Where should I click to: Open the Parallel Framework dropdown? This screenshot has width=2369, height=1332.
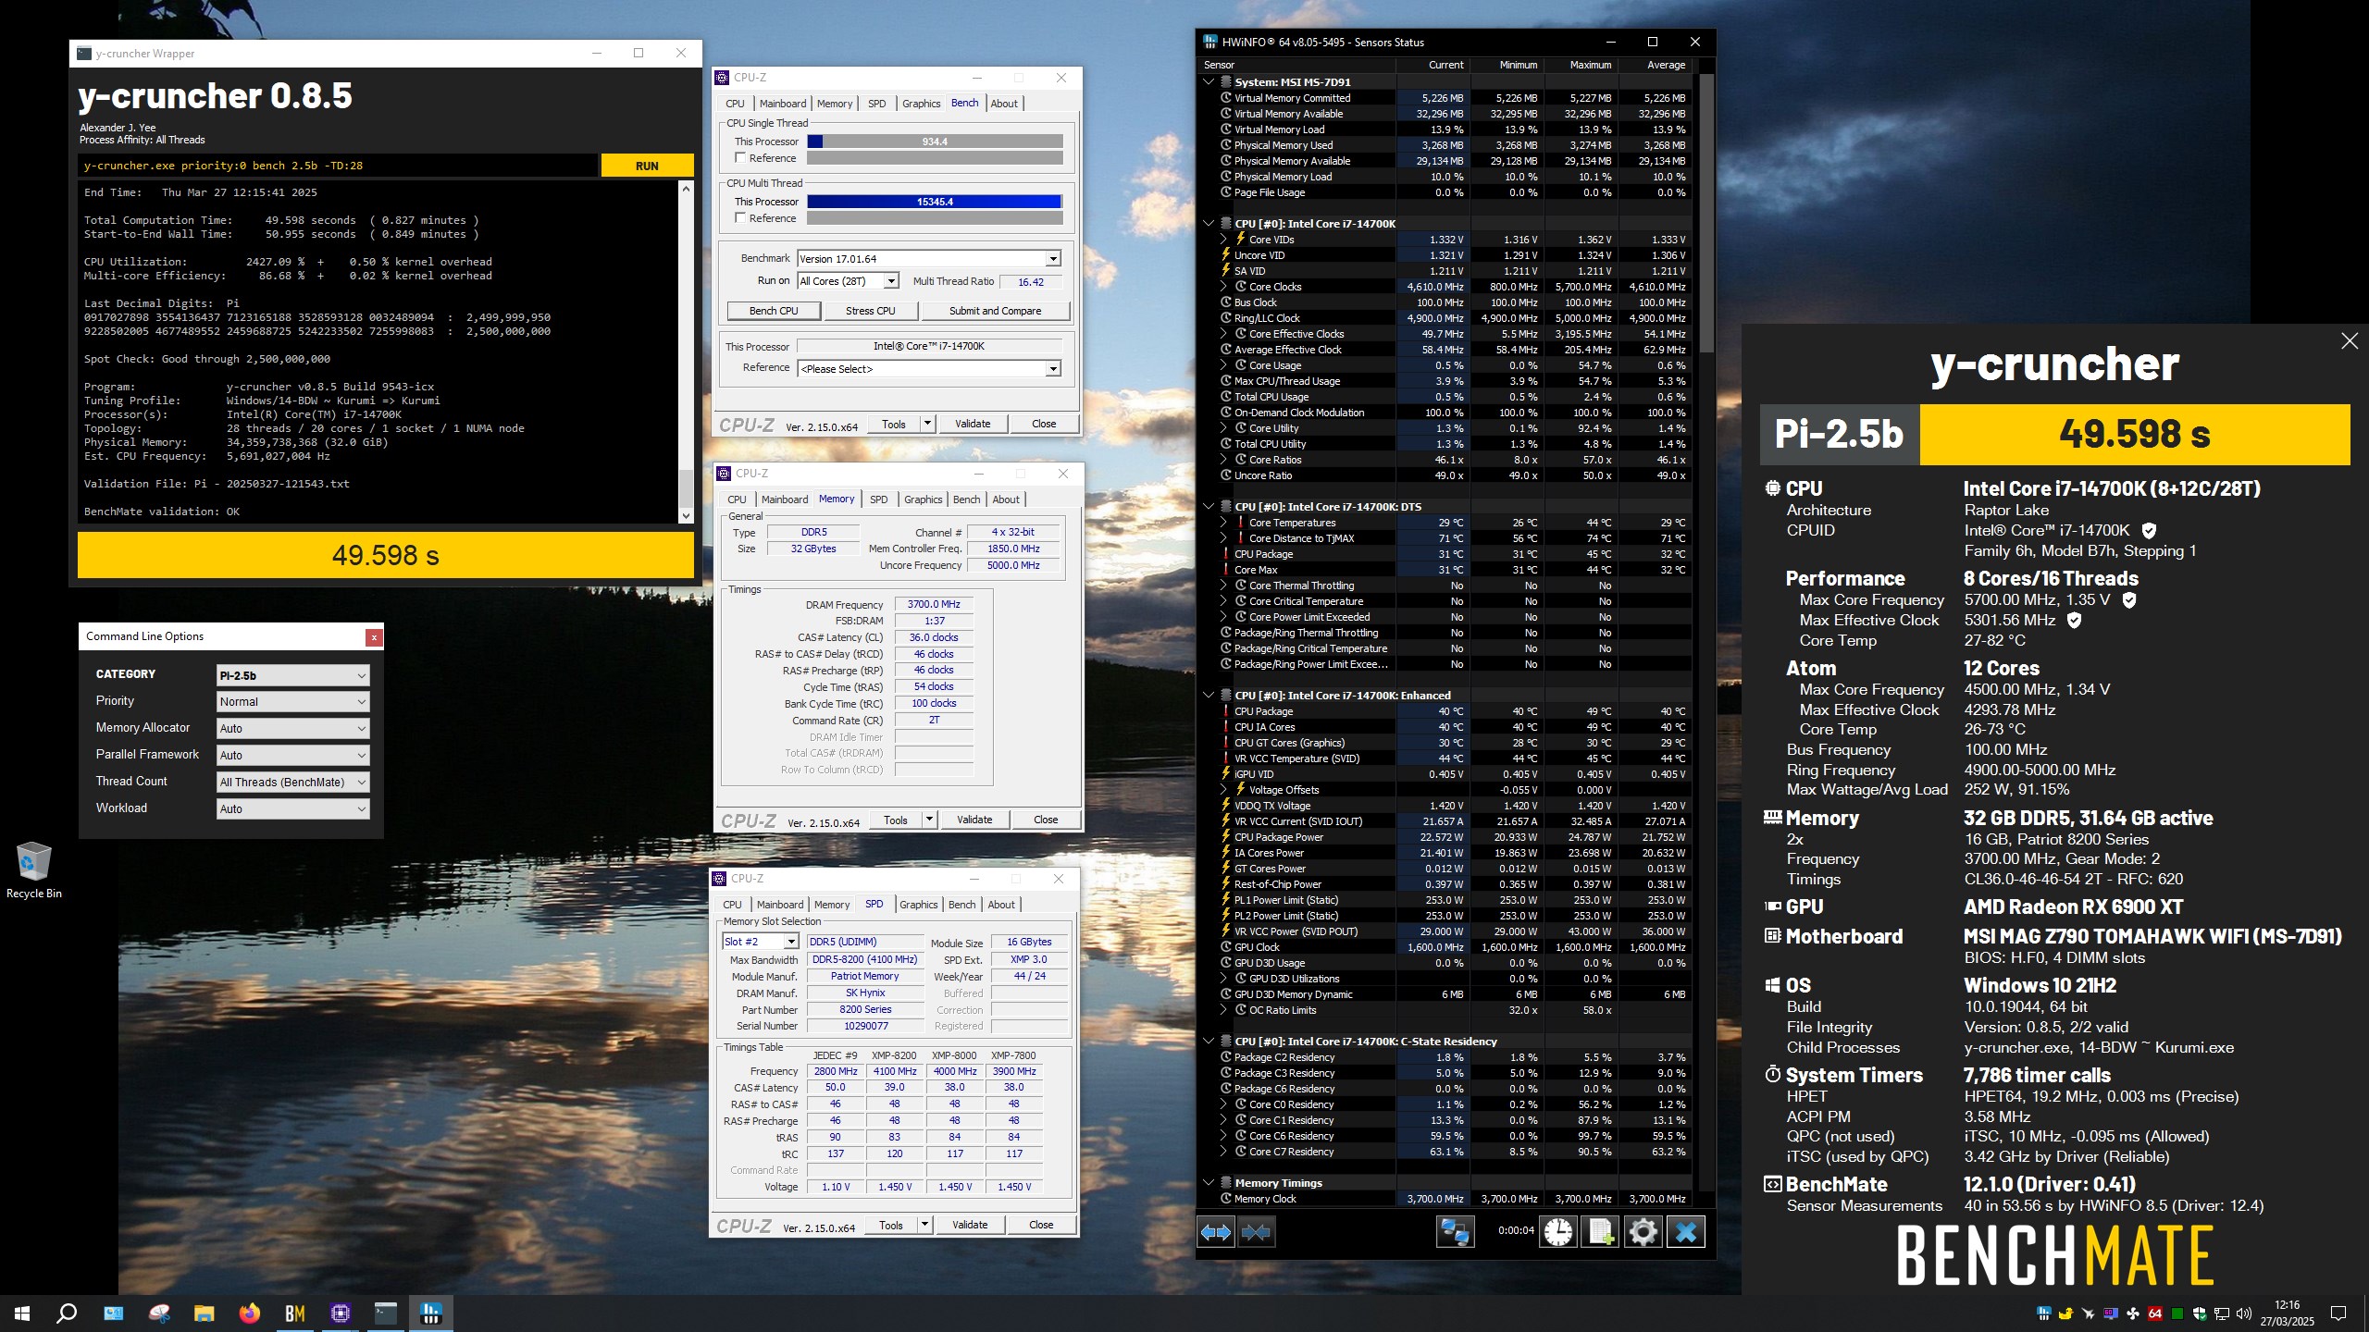coord(292,755)
